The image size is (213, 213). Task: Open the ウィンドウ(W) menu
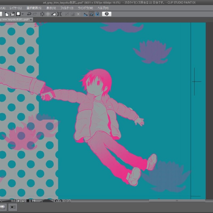tap(85, 8)
